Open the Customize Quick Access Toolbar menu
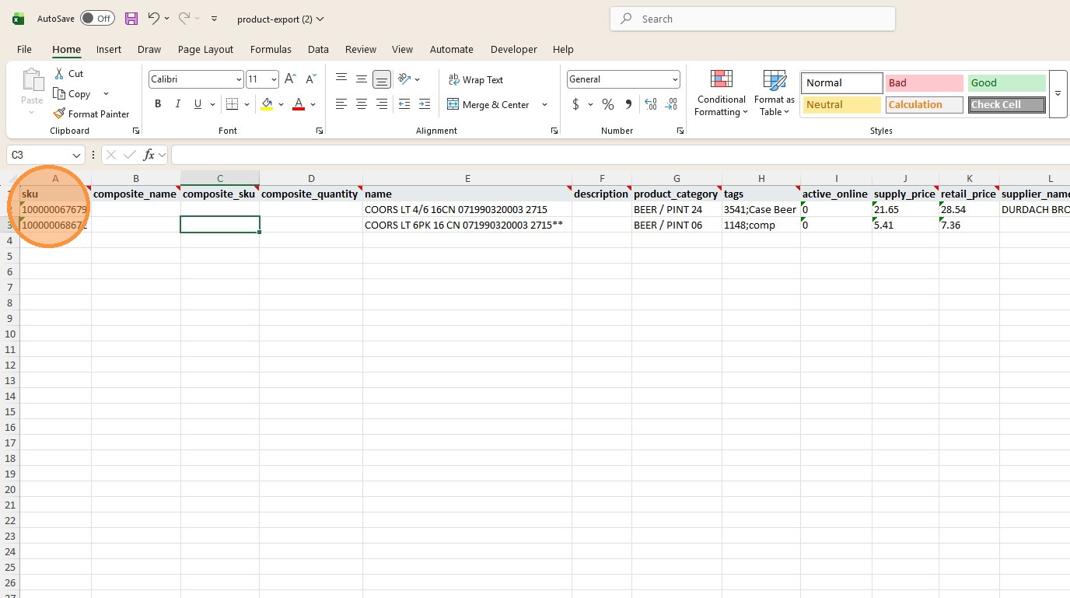This screenshot has height=598, width=1070. click(215, 19)
